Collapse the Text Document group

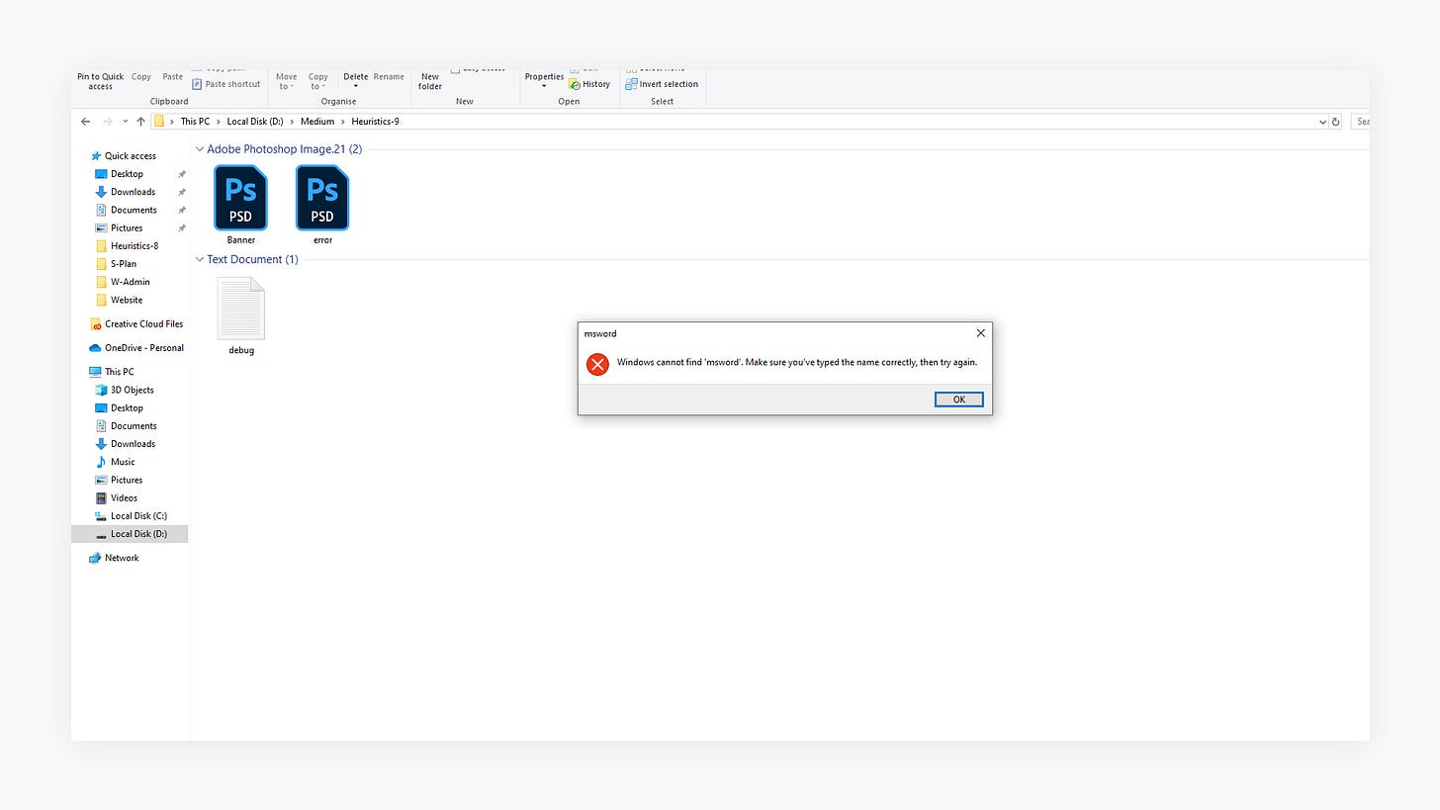pos(200,259)
